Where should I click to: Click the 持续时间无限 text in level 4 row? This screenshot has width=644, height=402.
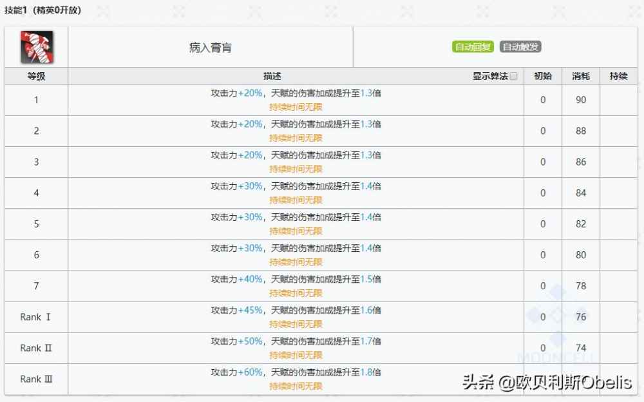coord(296,200)
